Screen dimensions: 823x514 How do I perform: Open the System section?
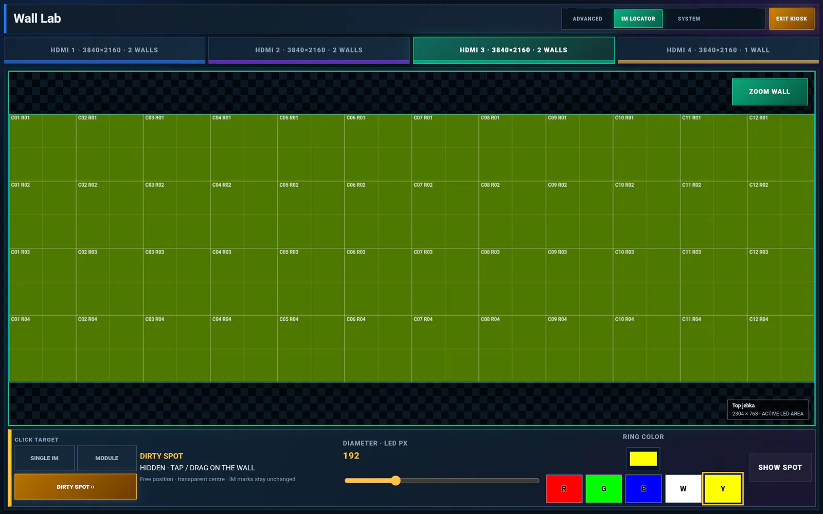tap(689, 19)
